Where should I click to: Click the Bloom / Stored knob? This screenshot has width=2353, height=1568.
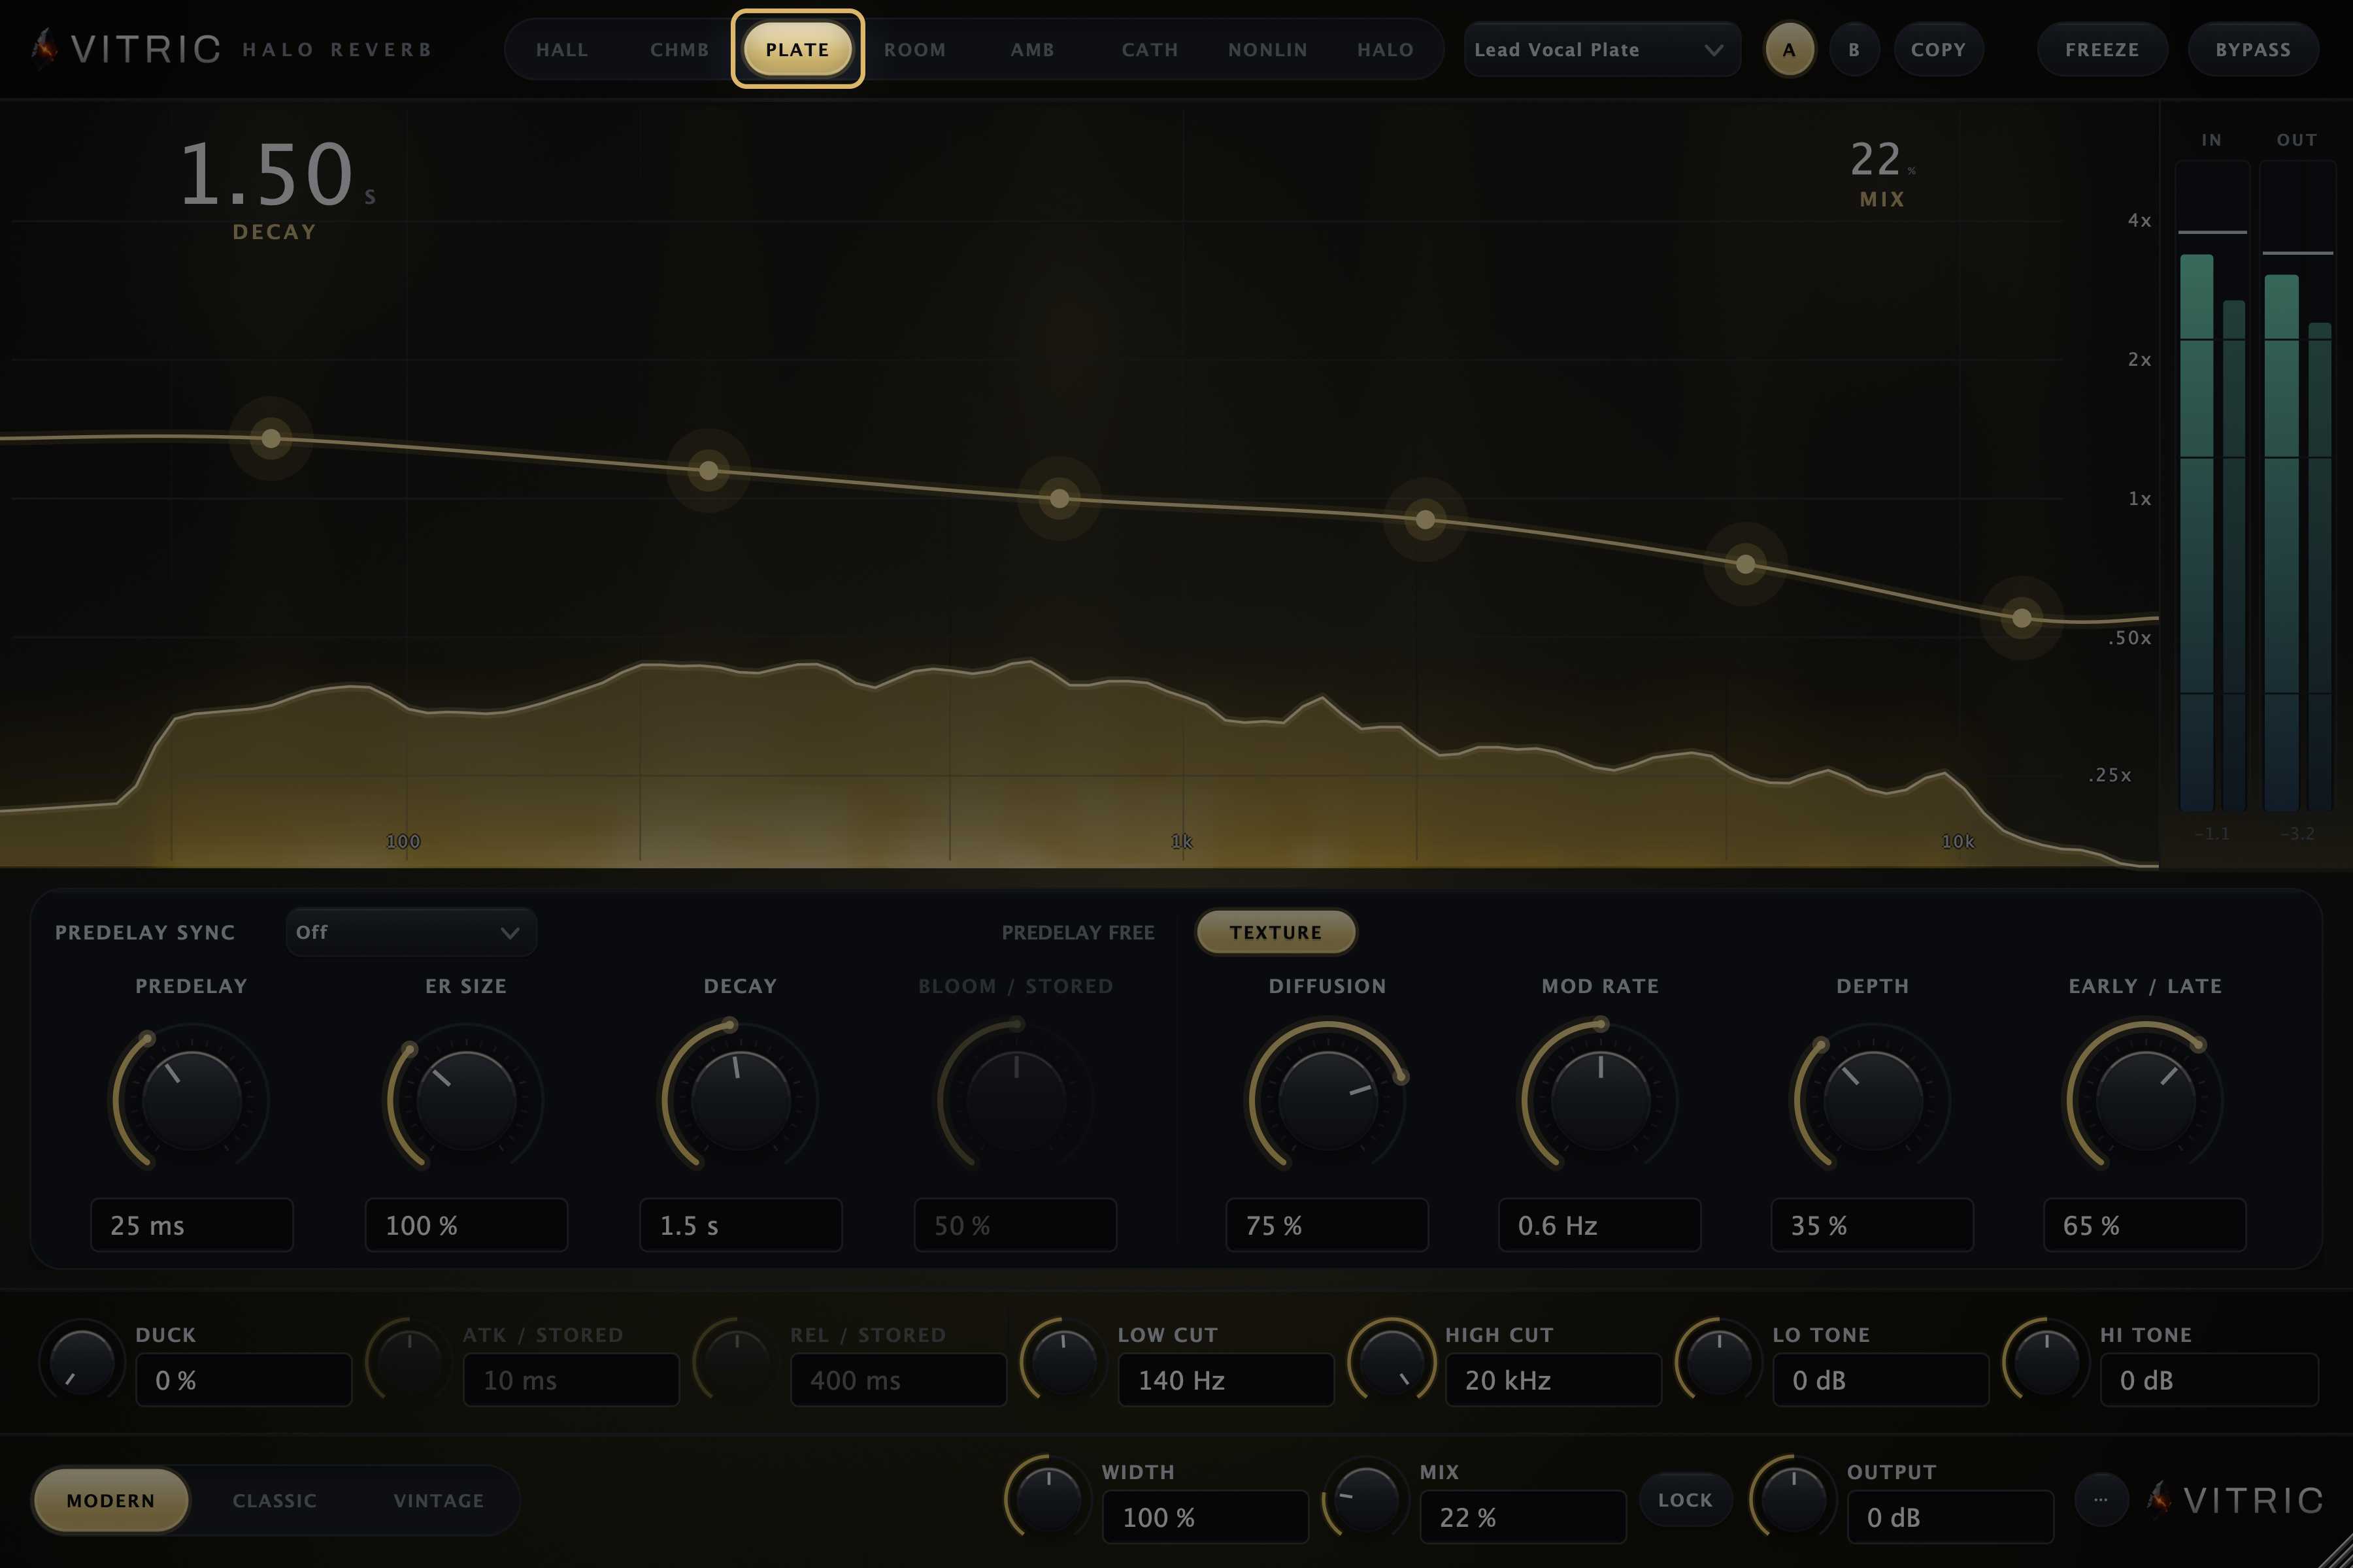pyautogui.click(x=1016, y=1100)
